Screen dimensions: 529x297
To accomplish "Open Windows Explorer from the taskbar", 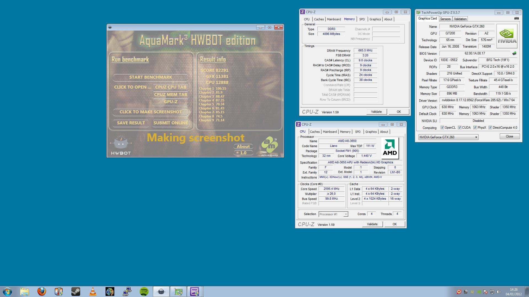I will (24, 291).
